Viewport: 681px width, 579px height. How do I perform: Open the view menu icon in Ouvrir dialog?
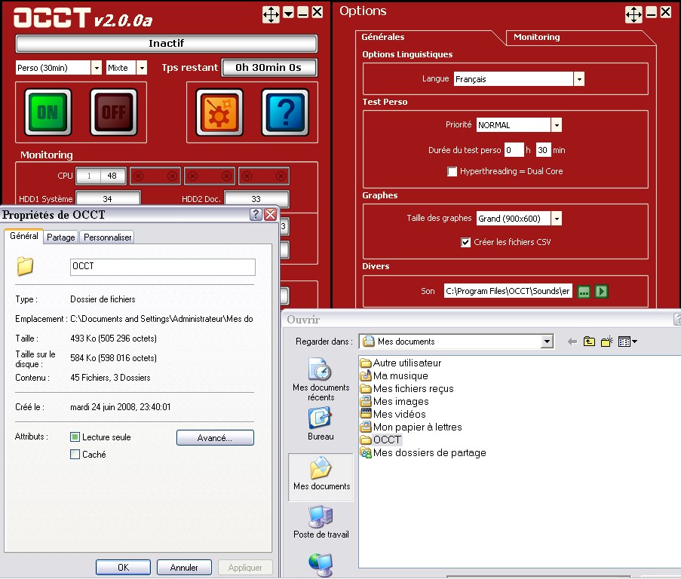627,342
